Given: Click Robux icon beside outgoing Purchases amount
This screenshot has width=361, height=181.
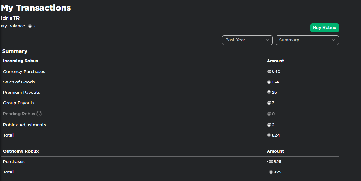Looking at the screenshot, I should pyautogui.click(x=271, y=161).
